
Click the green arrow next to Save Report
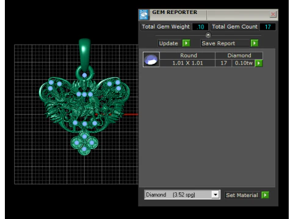click(255, 43)
